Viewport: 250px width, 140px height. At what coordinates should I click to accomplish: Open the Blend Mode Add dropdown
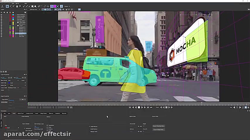13,80
